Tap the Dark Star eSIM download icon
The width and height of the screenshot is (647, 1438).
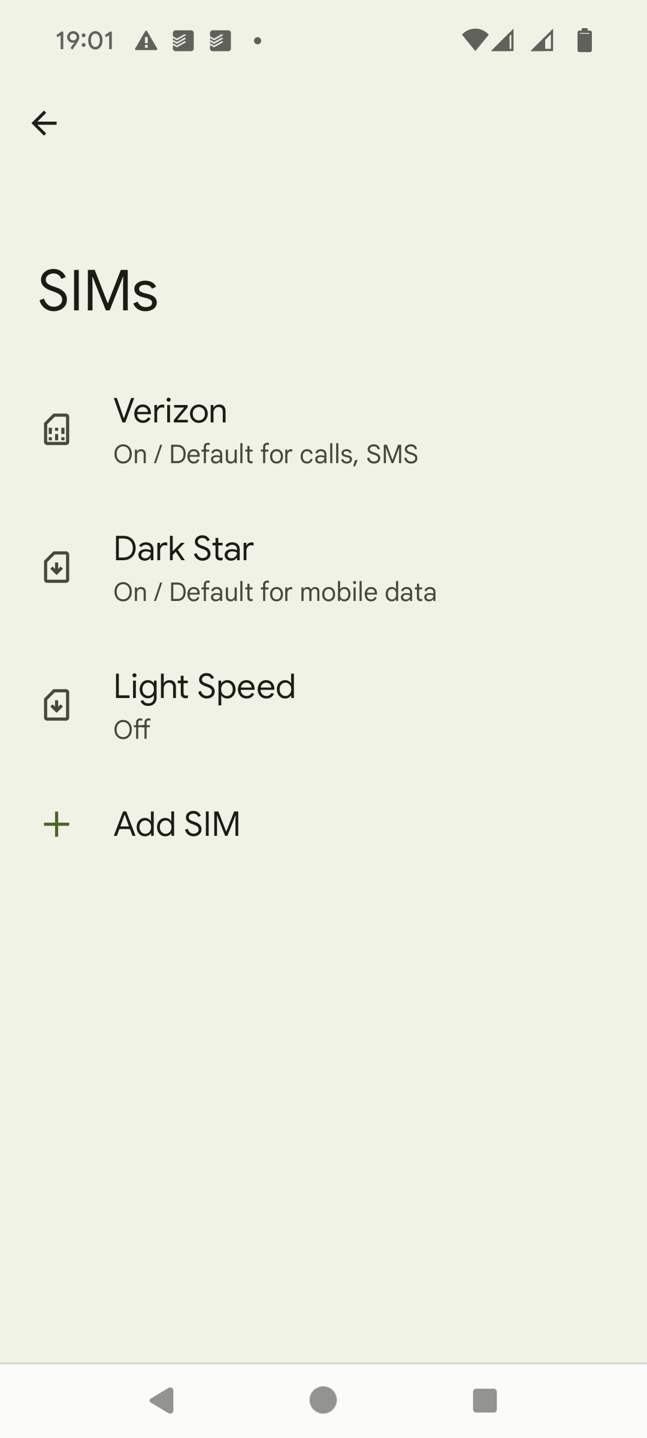(57, 567)
